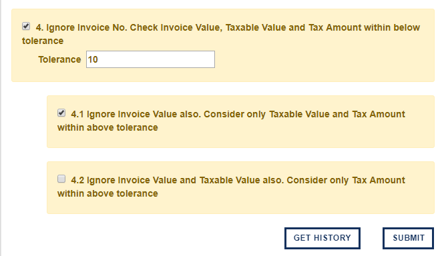Screen dimensions: 442x256
Task: Click "within above tolerance" text in option 4.2
Action: pos(107,193)
